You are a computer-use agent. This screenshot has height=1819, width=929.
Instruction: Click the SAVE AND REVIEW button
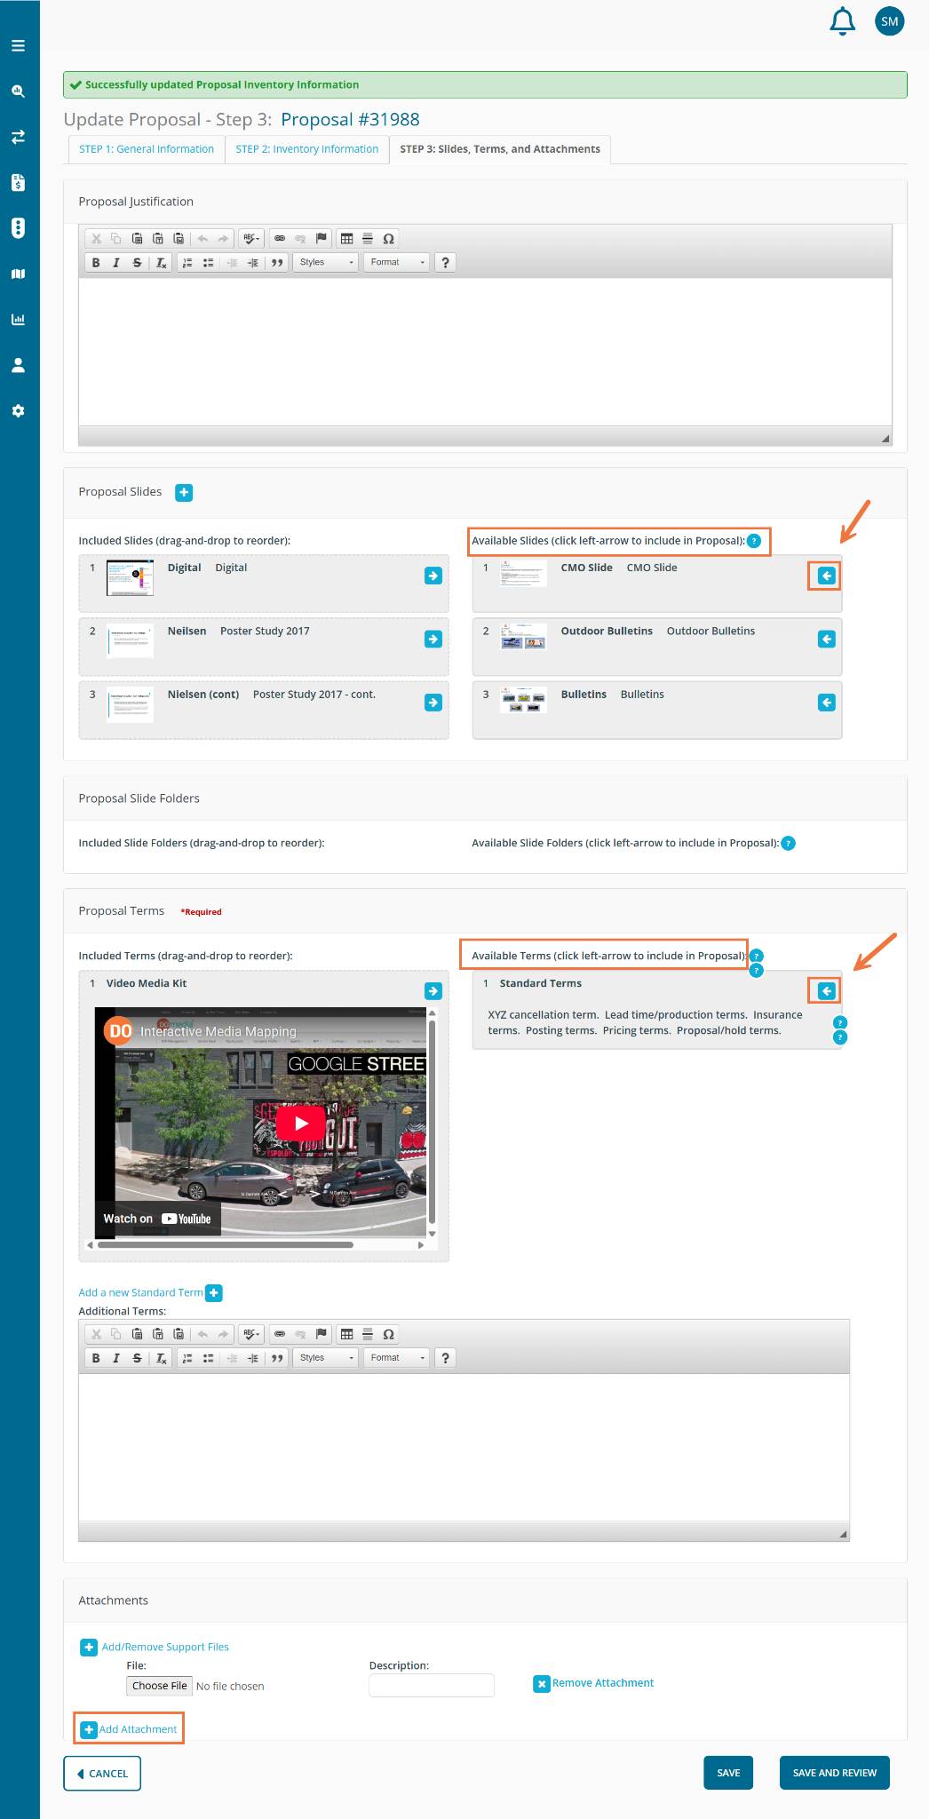point(834,1773)
